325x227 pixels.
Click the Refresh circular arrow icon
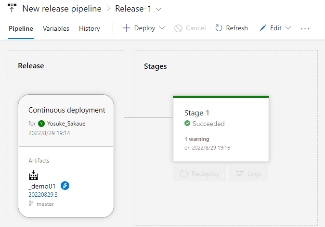pos(219,28)
